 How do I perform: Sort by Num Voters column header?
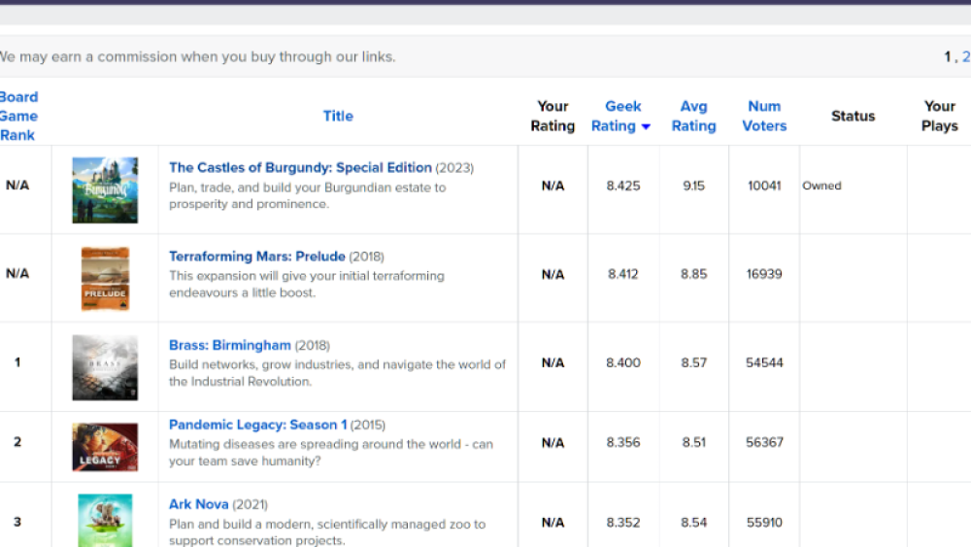click(x=764, y=116)
